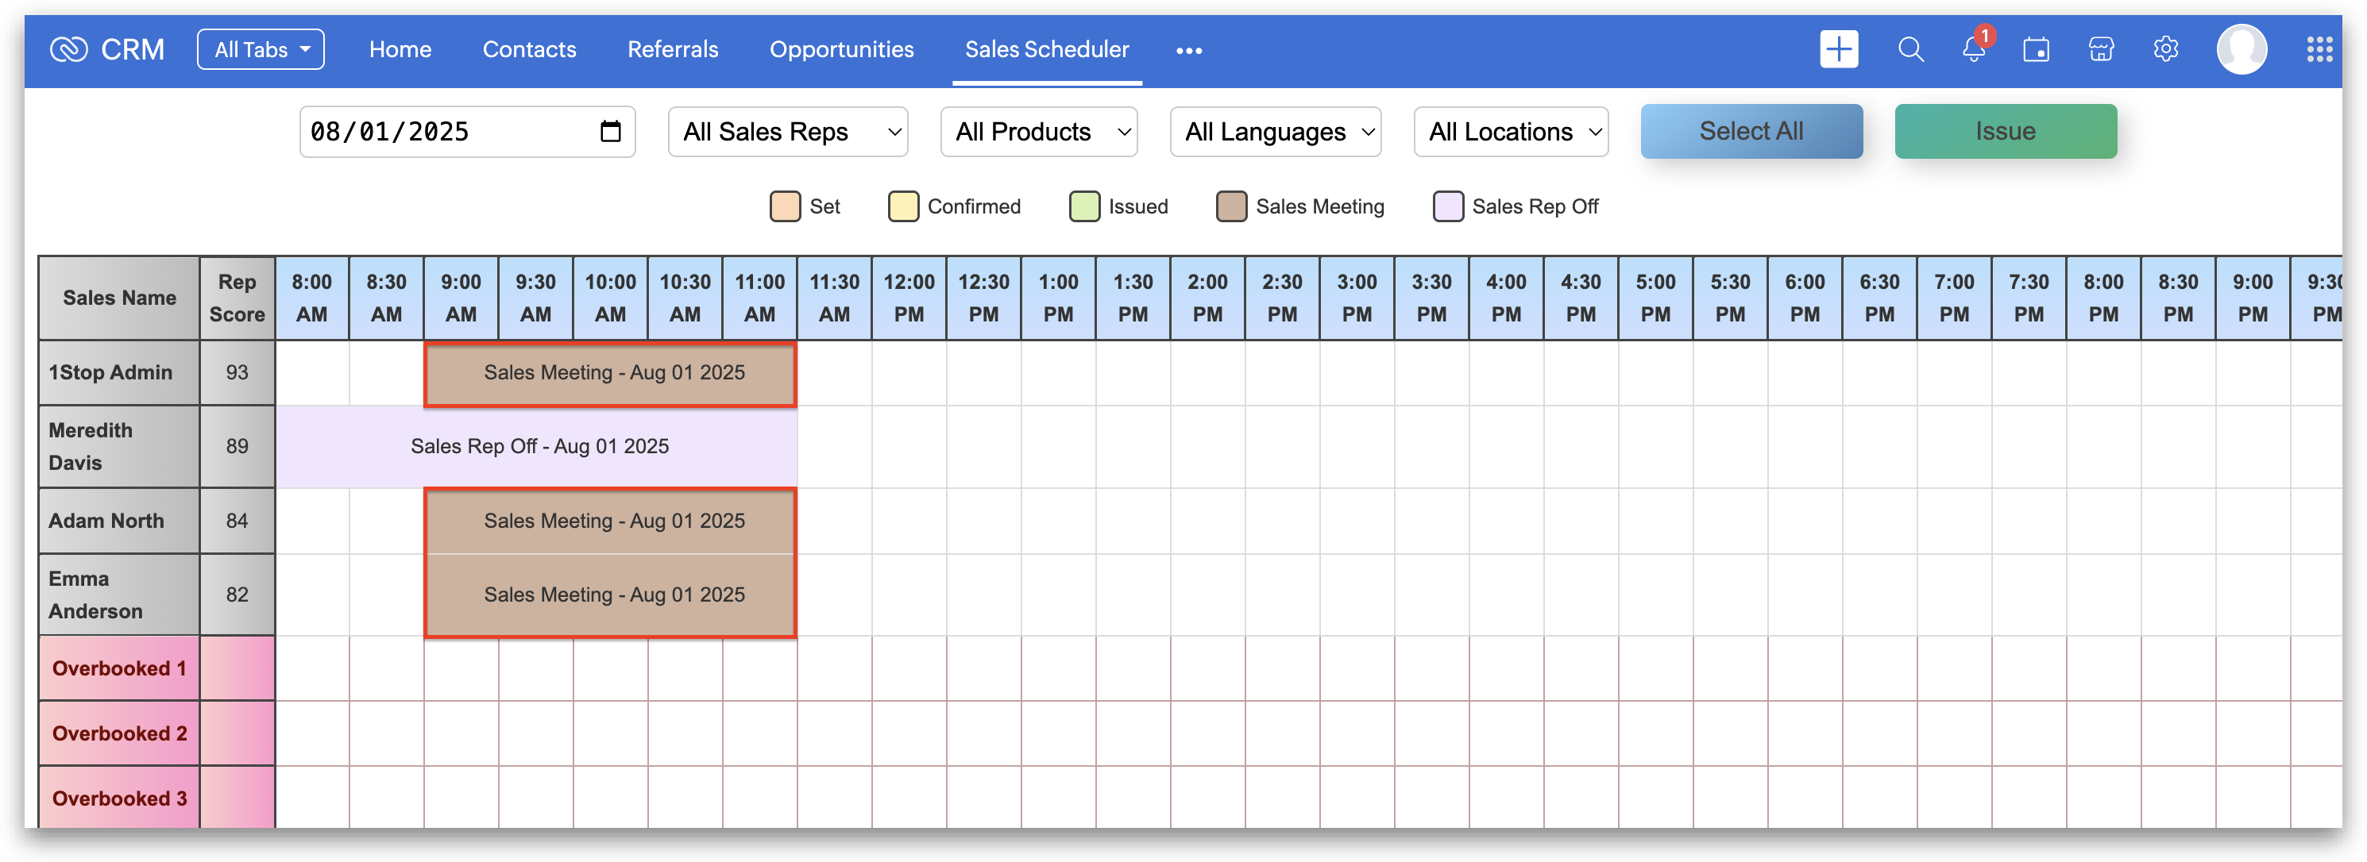This screenshot has height=862, width=2367.
Task: Click the calendar icon in header
Action: [x=2035, y=49]
